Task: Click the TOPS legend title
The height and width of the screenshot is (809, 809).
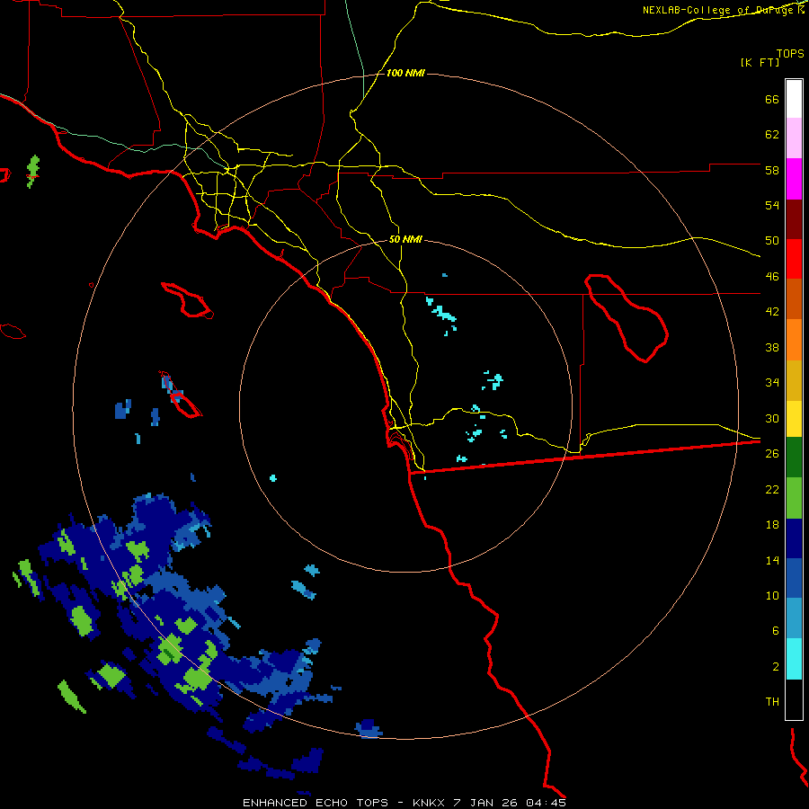Action: pyautogui.click(x=790, y=53)
